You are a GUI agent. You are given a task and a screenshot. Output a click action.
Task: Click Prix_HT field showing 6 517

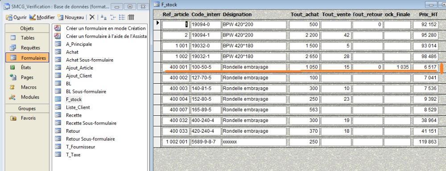click(x=425, y=67)
